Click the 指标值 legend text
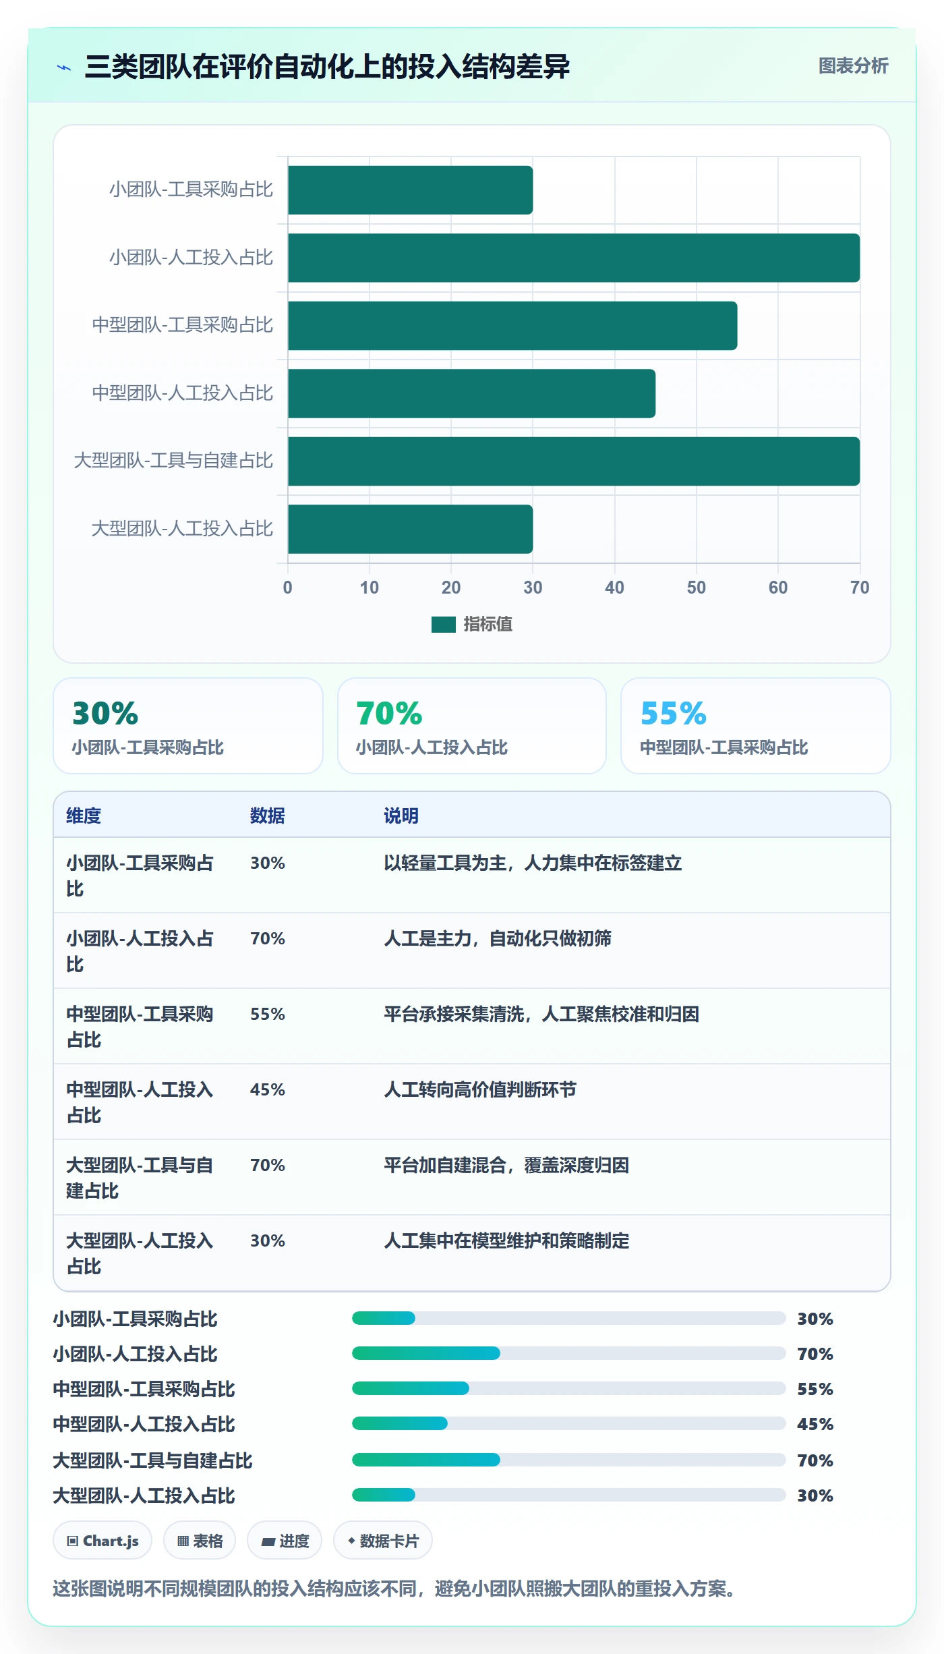This screenshot has height=1654, width=944. [x=488, y=625]
